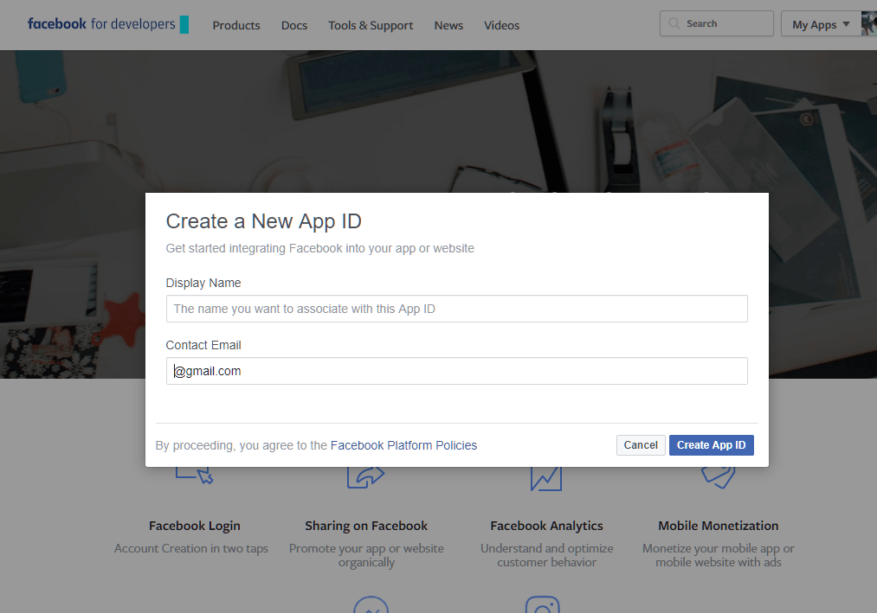Click the Sharing on Facebook icon

(x=366, y=478)
